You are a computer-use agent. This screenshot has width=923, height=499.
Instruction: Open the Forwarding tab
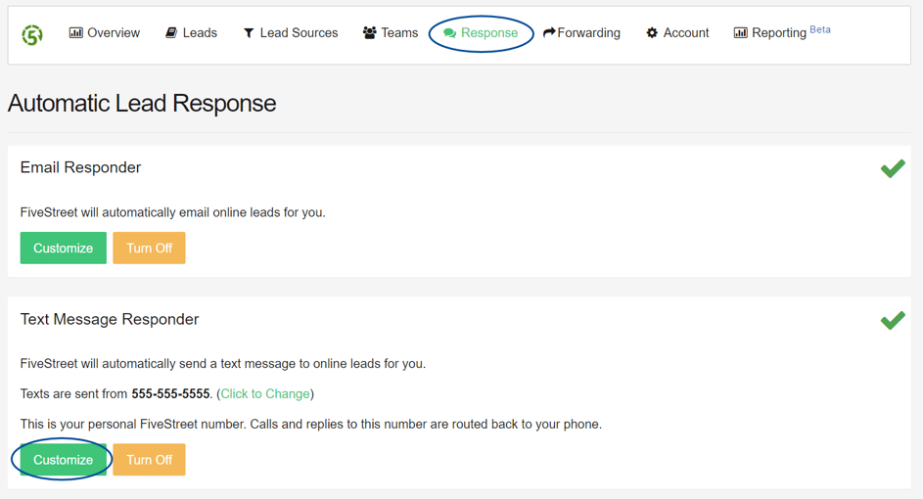(x=581, y=33)
